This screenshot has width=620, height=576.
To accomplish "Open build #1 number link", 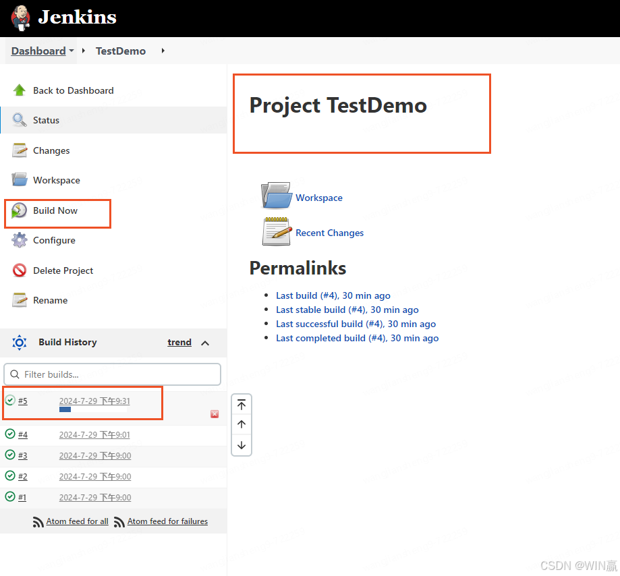I will click(22, 497).
